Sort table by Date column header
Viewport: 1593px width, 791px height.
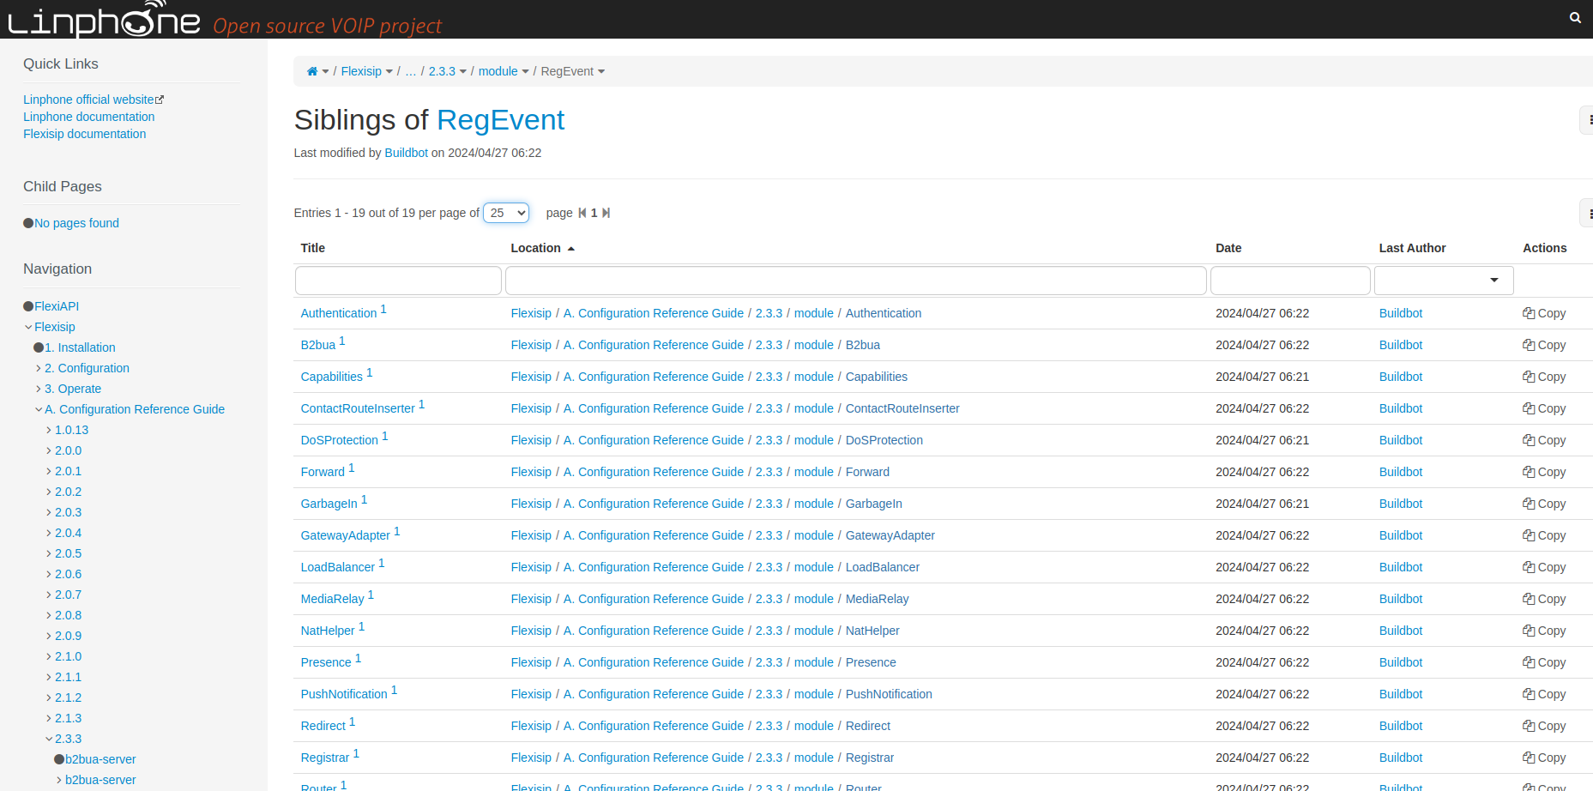1228,248
